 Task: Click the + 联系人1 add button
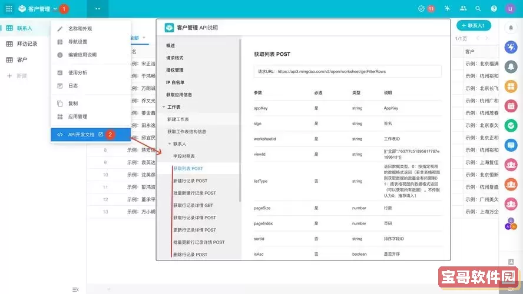(474, 26)
